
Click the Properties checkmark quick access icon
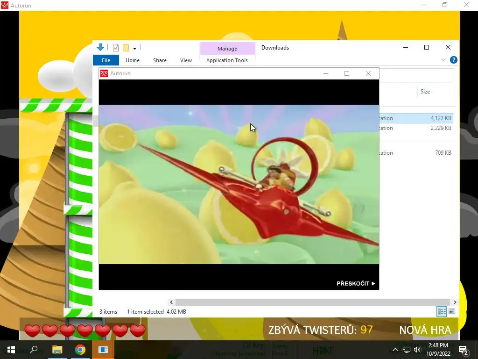tap(116, 48)
